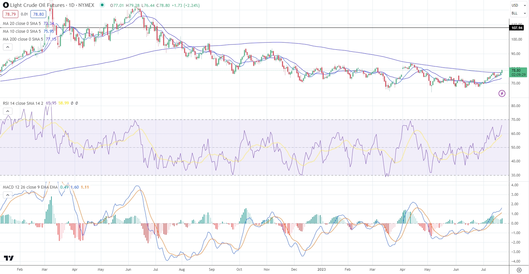Image resolution: width=529 pixels, height=274 pixels.
Task: Click the blue 78.80 buy price button
Action: [x=38, y=14]
